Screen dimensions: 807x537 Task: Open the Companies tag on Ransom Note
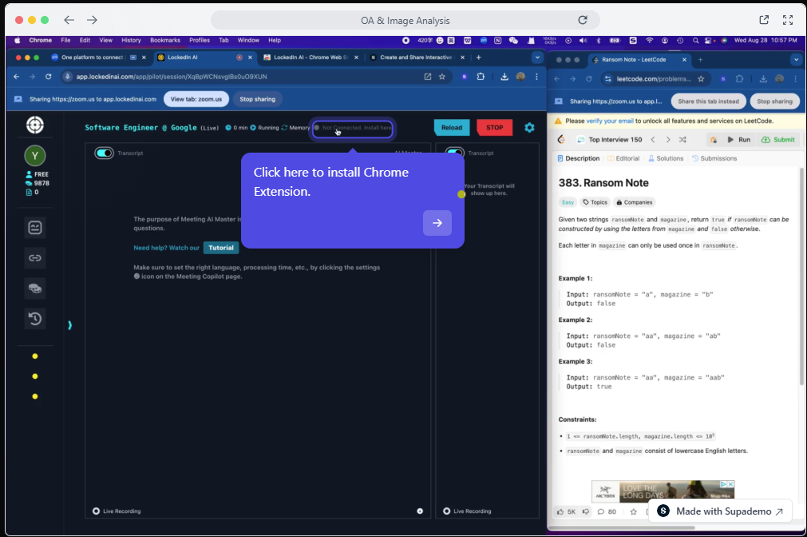(635, 202)
